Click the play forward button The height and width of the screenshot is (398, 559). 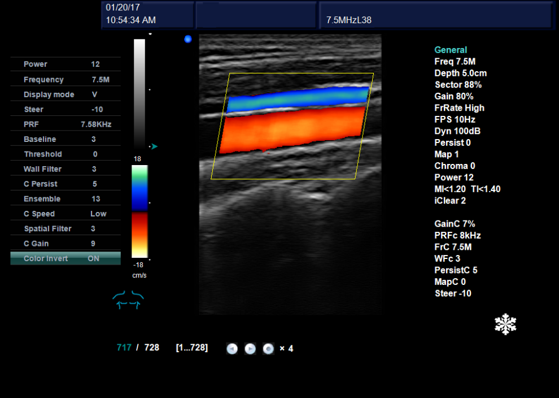click(x=250, y=348)
